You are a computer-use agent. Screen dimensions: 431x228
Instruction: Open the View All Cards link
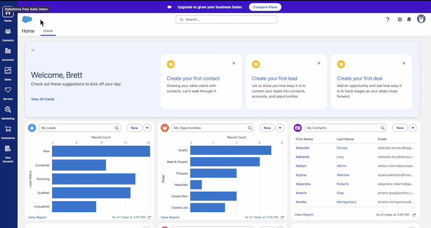tap(43, 99)
